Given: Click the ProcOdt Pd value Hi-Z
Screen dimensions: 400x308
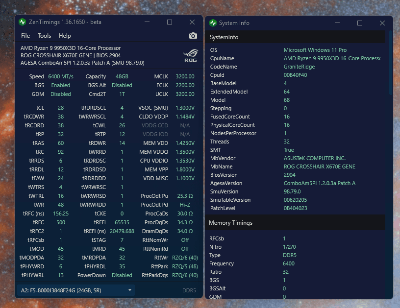Looking at the screenshot, I should click(x=185, y=205).
